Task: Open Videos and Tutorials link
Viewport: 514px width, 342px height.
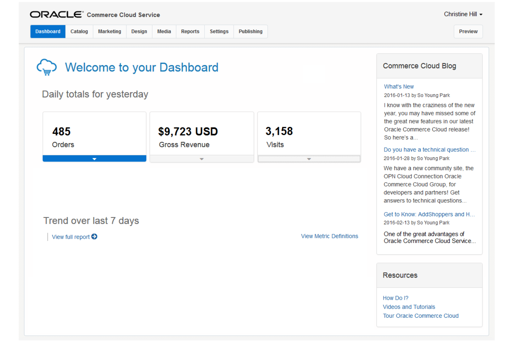Action: pyautogui.click(x=409, y=307)
